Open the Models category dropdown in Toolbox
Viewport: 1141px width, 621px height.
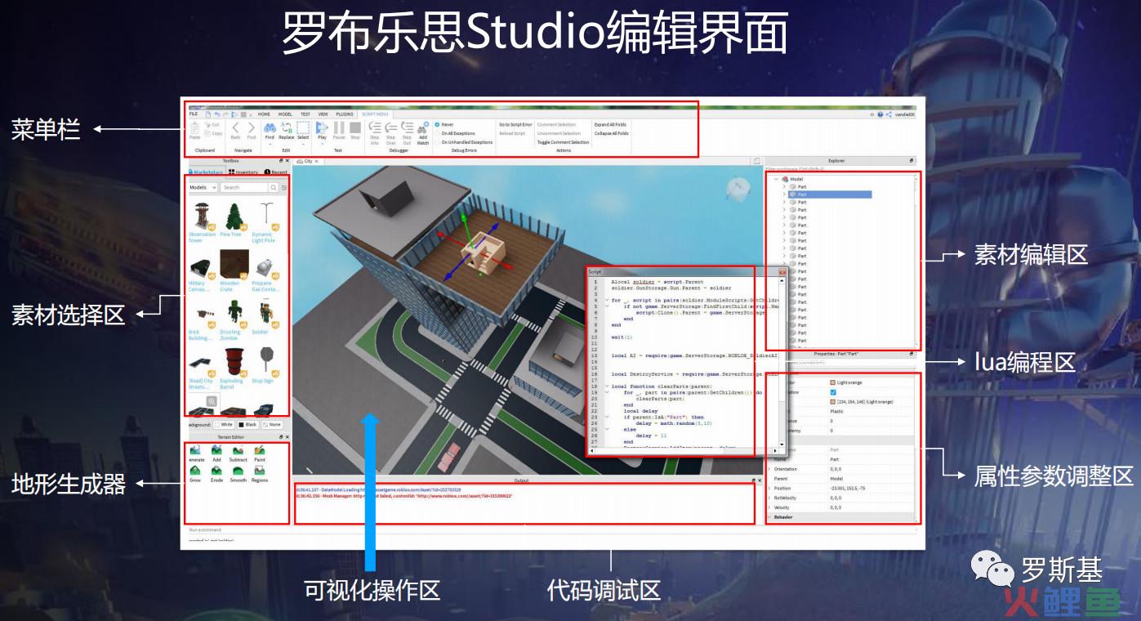coord(203,187)
